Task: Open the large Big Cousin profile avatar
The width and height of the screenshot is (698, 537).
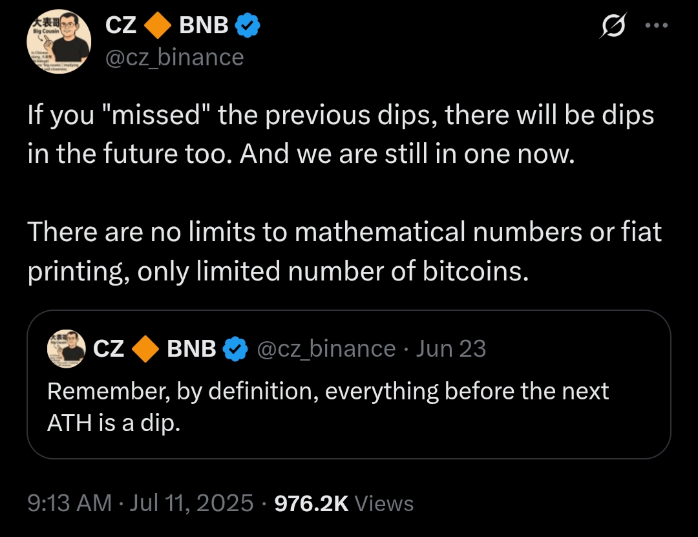Action: tap(58, 41)
